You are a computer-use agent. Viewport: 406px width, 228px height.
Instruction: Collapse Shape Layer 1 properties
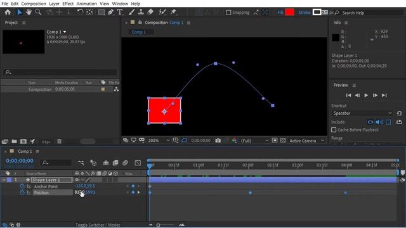click(x=4, y=180)
